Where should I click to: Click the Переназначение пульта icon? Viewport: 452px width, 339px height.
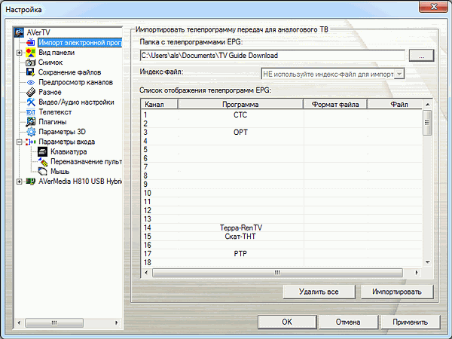[43, 161]
